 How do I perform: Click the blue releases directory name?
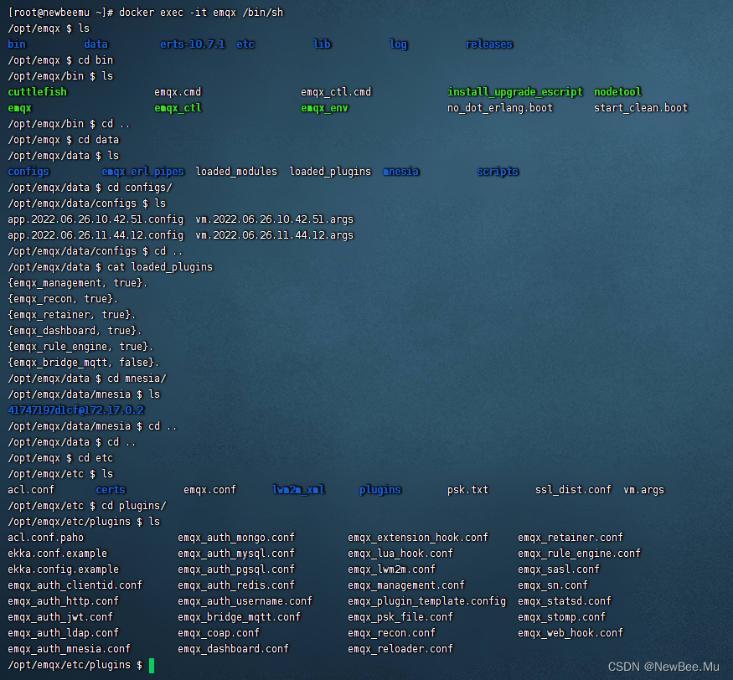pyautogui.click(x=489, y=44)
